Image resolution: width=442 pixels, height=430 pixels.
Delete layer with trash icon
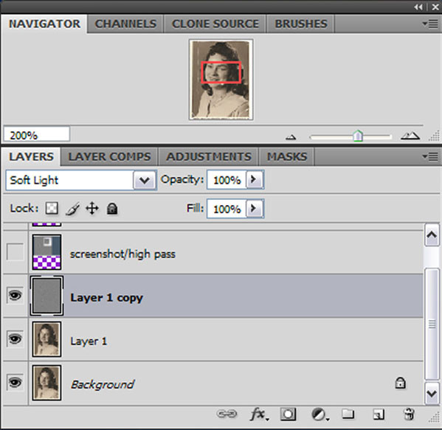click(x=409, y=415)
